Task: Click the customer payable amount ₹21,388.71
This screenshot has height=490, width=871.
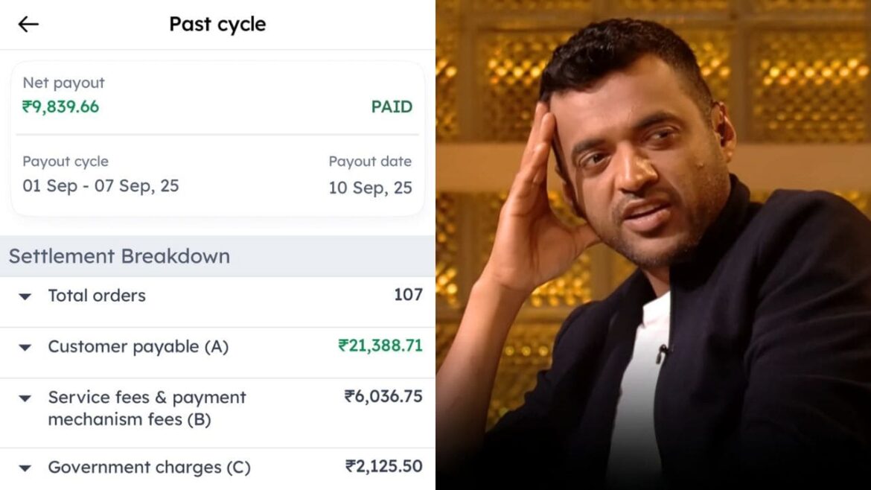Action: (x=380, y=346)
